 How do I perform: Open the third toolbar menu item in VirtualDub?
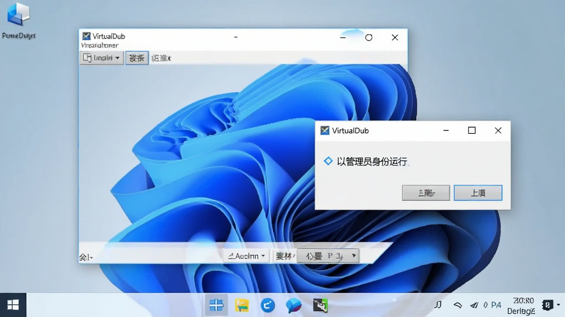pos(161,58)
